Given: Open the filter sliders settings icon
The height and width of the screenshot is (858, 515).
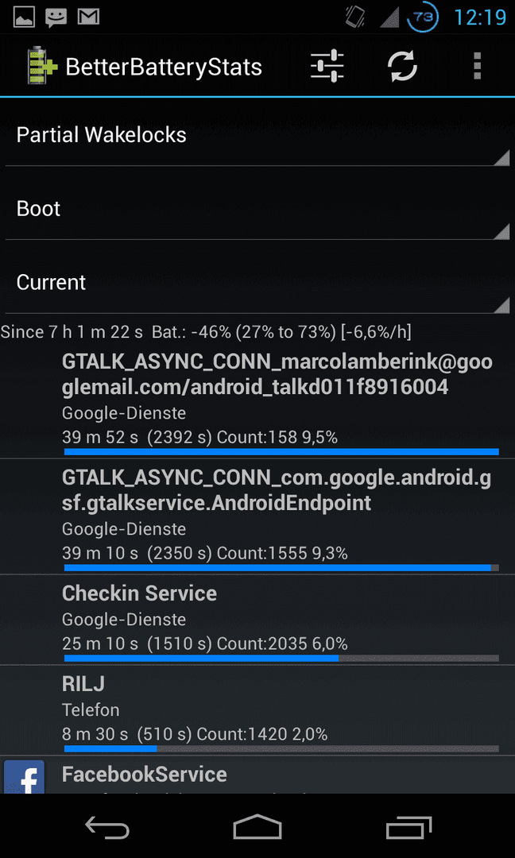Looking at the screenshot, I should point(327,67).
